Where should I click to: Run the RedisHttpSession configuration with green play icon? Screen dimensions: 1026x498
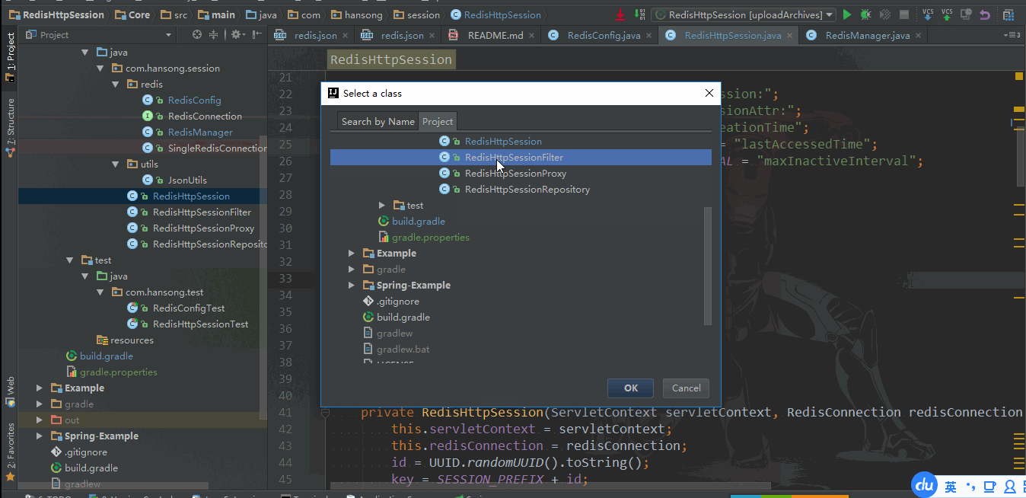[x=847, y=14]
